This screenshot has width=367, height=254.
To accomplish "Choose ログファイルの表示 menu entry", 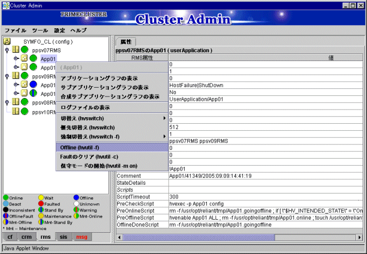I will coord(112,107).
